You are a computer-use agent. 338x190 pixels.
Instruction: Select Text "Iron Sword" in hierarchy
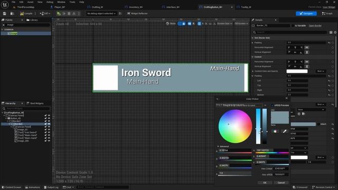tap(26, 132)
